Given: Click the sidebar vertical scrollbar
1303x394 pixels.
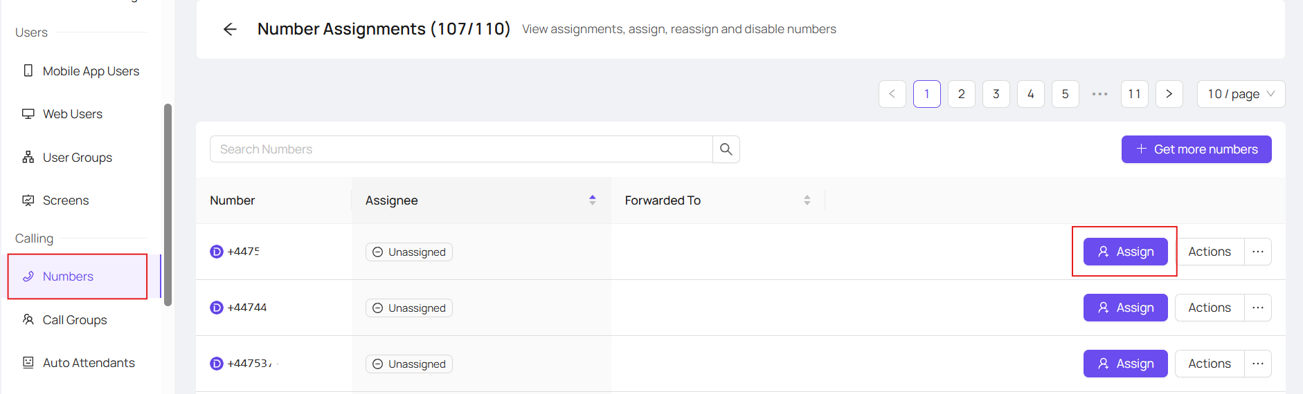Looking at the screenshot, I should click(x=168, y=205).
